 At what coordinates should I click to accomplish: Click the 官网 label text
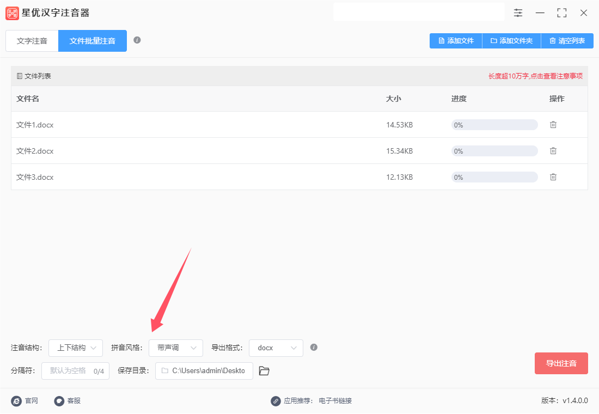pyautogui.click(x=32, y=401)
